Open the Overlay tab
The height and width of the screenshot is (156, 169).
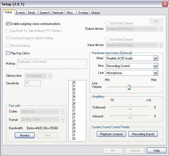point(83,13)
